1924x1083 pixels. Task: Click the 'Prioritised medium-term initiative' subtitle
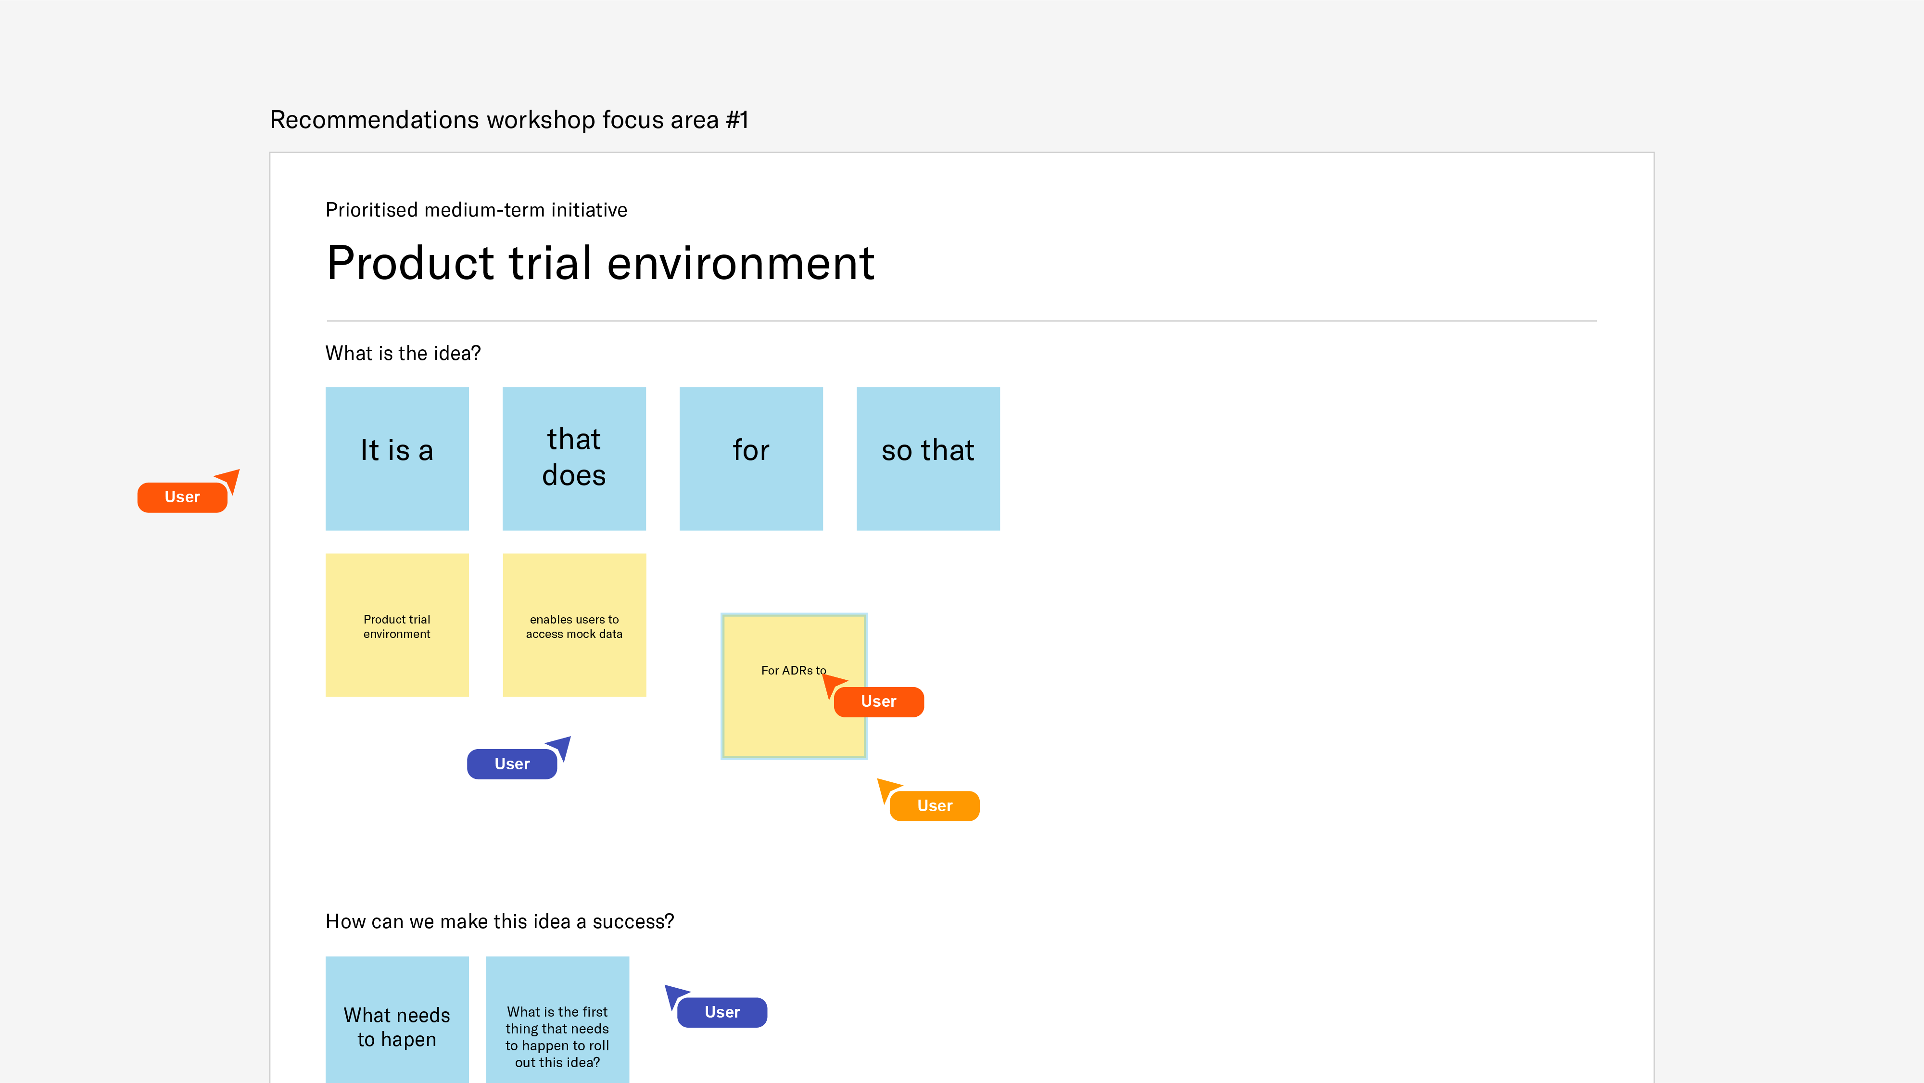pyautogui.click(x=476, y=210)
